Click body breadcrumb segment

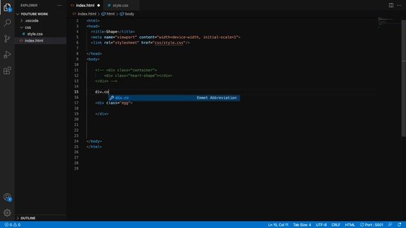pos(129,14)
